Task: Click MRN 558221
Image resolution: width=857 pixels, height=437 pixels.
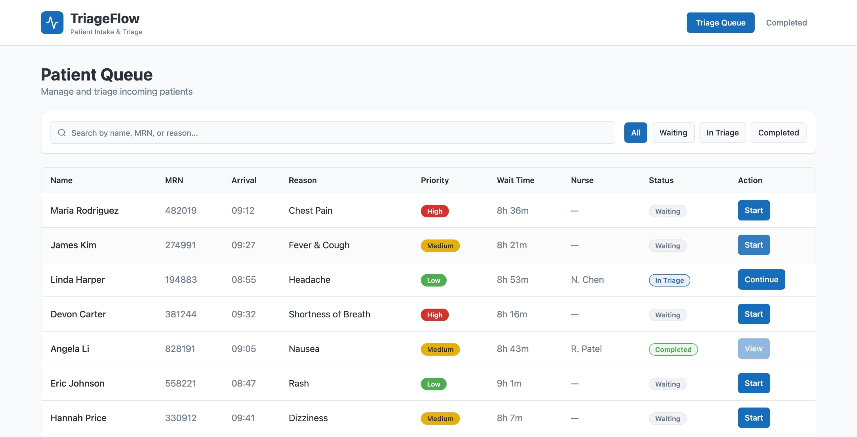Action: coord(180,383)
